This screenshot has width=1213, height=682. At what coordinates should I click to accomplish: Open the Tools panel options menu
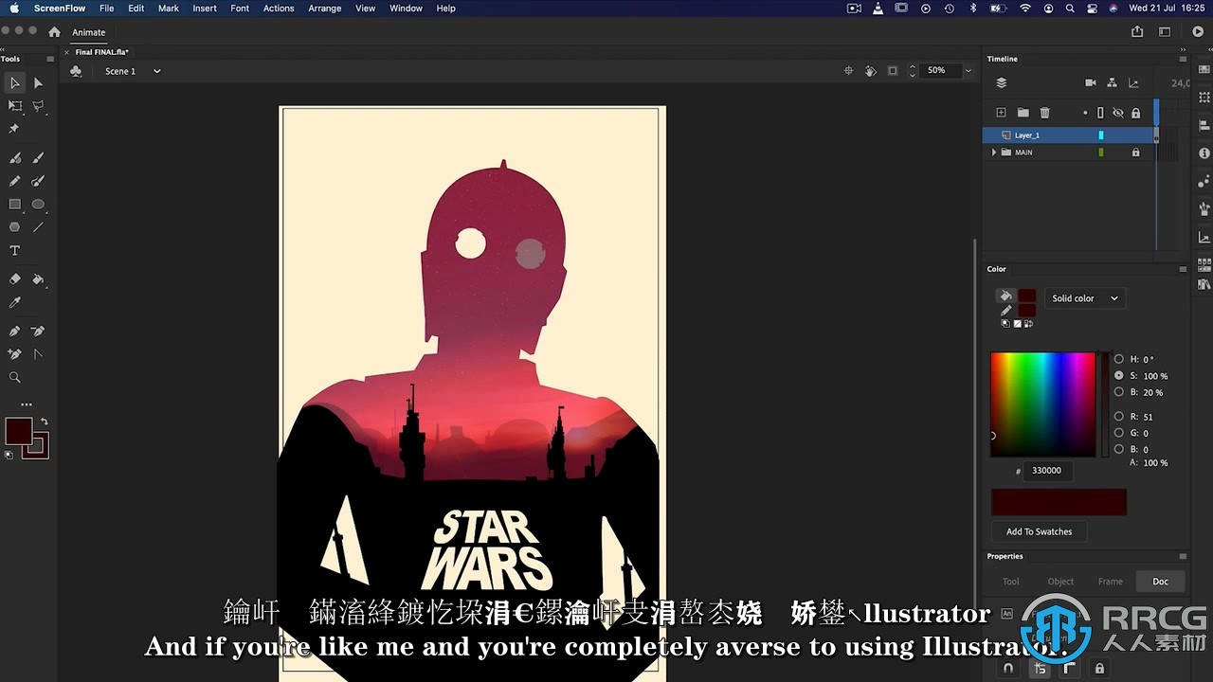point(50,59)
